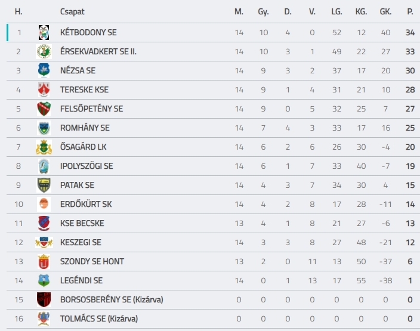Viewport: 420px width, 331px height.
Task: Click the TOLMÁCS SE (Kizárva) entry
Action: point(99,318)
